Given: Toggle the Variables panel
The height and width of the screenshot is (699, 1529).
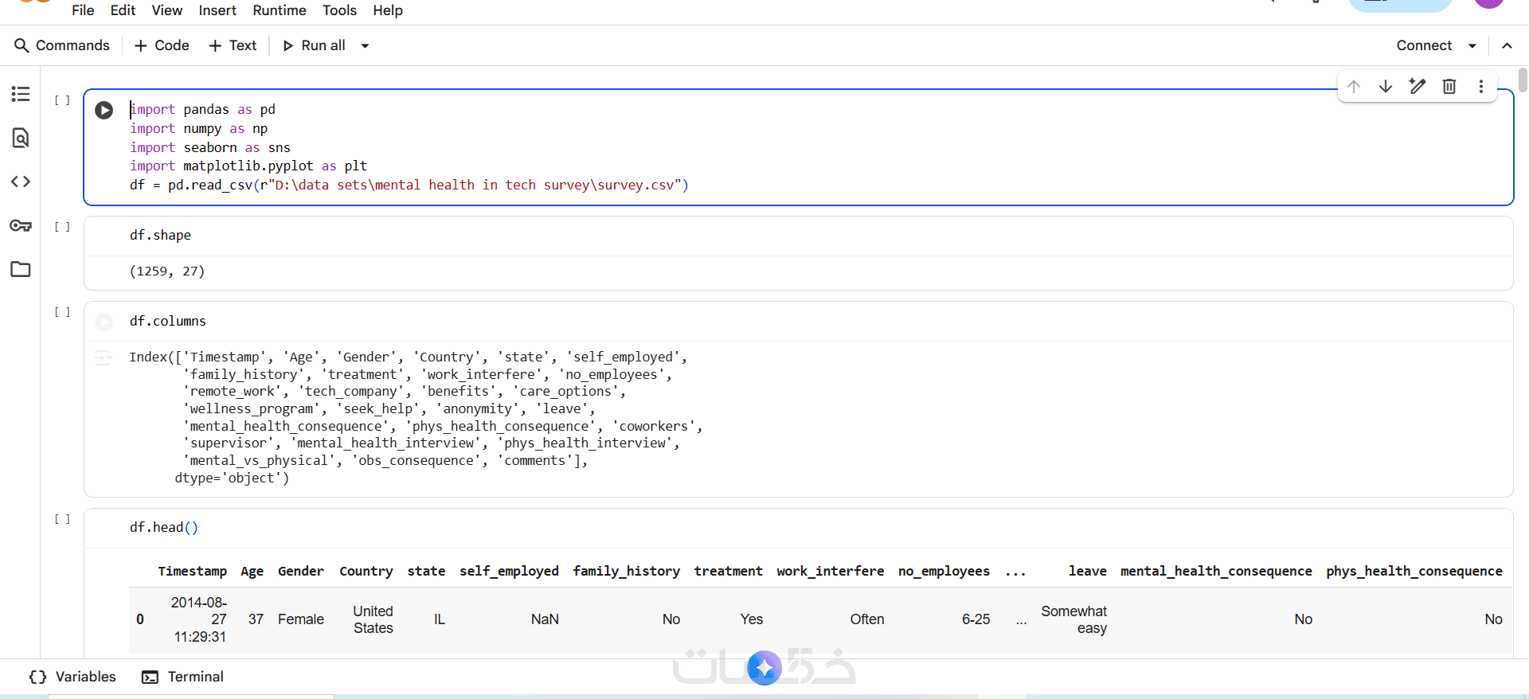Looking at the screenshot, I should click(72, 677).
